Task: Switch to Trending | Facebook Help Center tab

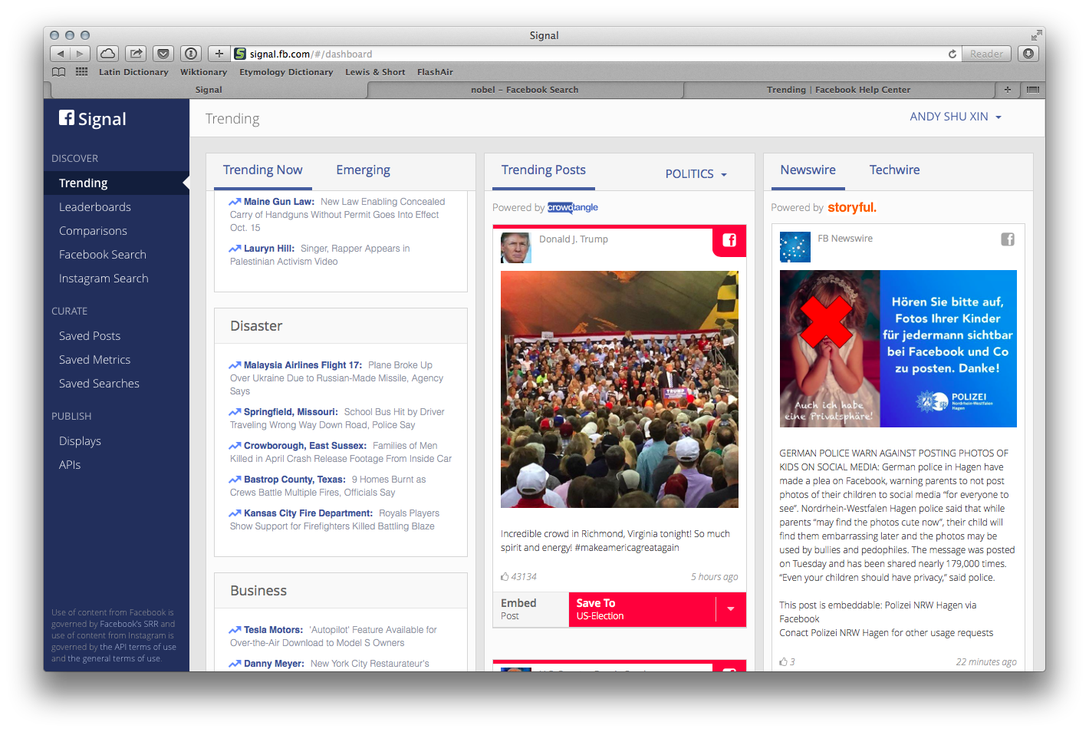Action: (x=838, y=90)
